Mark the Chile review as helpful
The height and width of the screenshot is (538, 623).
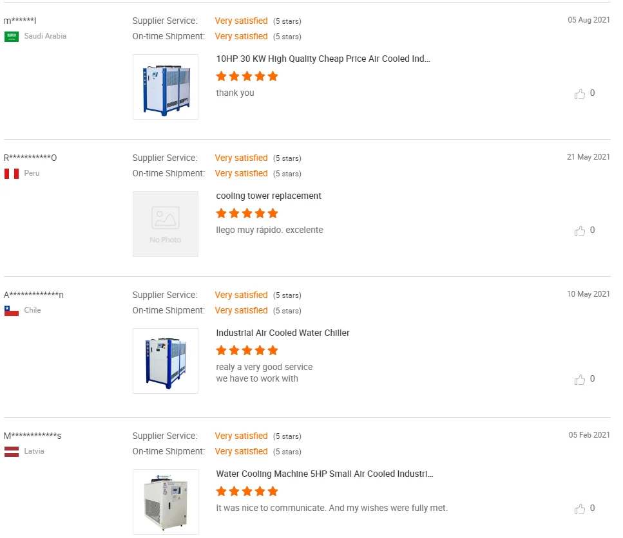[580, 380]
